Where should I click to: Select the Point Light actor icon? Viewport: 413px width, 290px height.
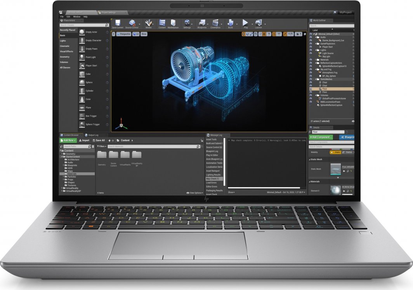pos(82,57)
